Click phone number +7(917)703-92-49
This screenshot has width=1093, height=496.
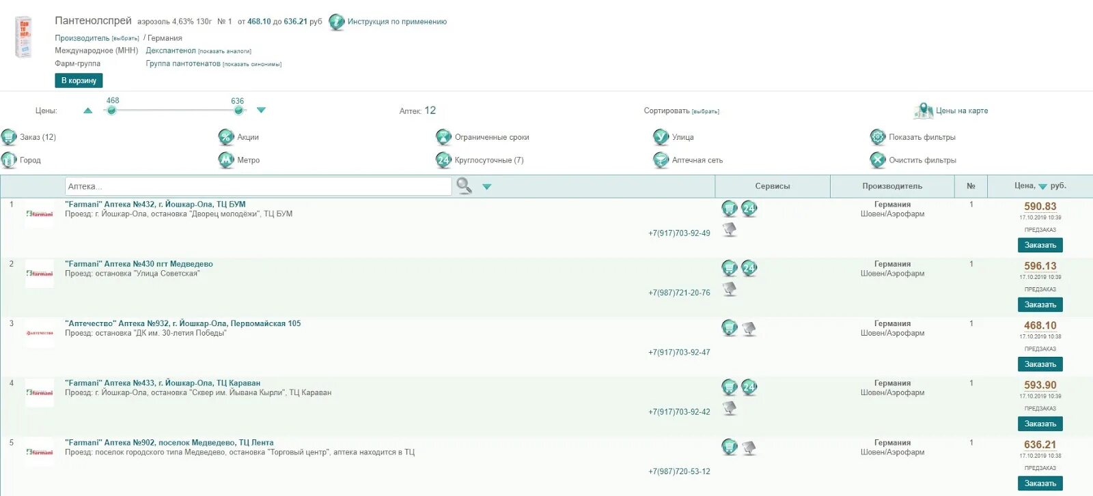pyautogui.click(x=679, y=233)
